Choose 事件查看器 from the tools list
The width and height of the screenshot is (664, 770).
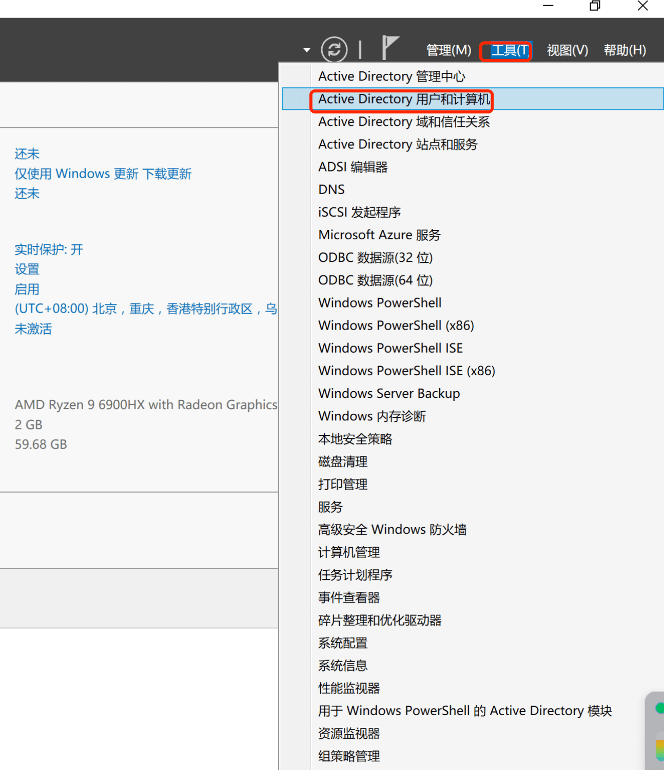349,598
